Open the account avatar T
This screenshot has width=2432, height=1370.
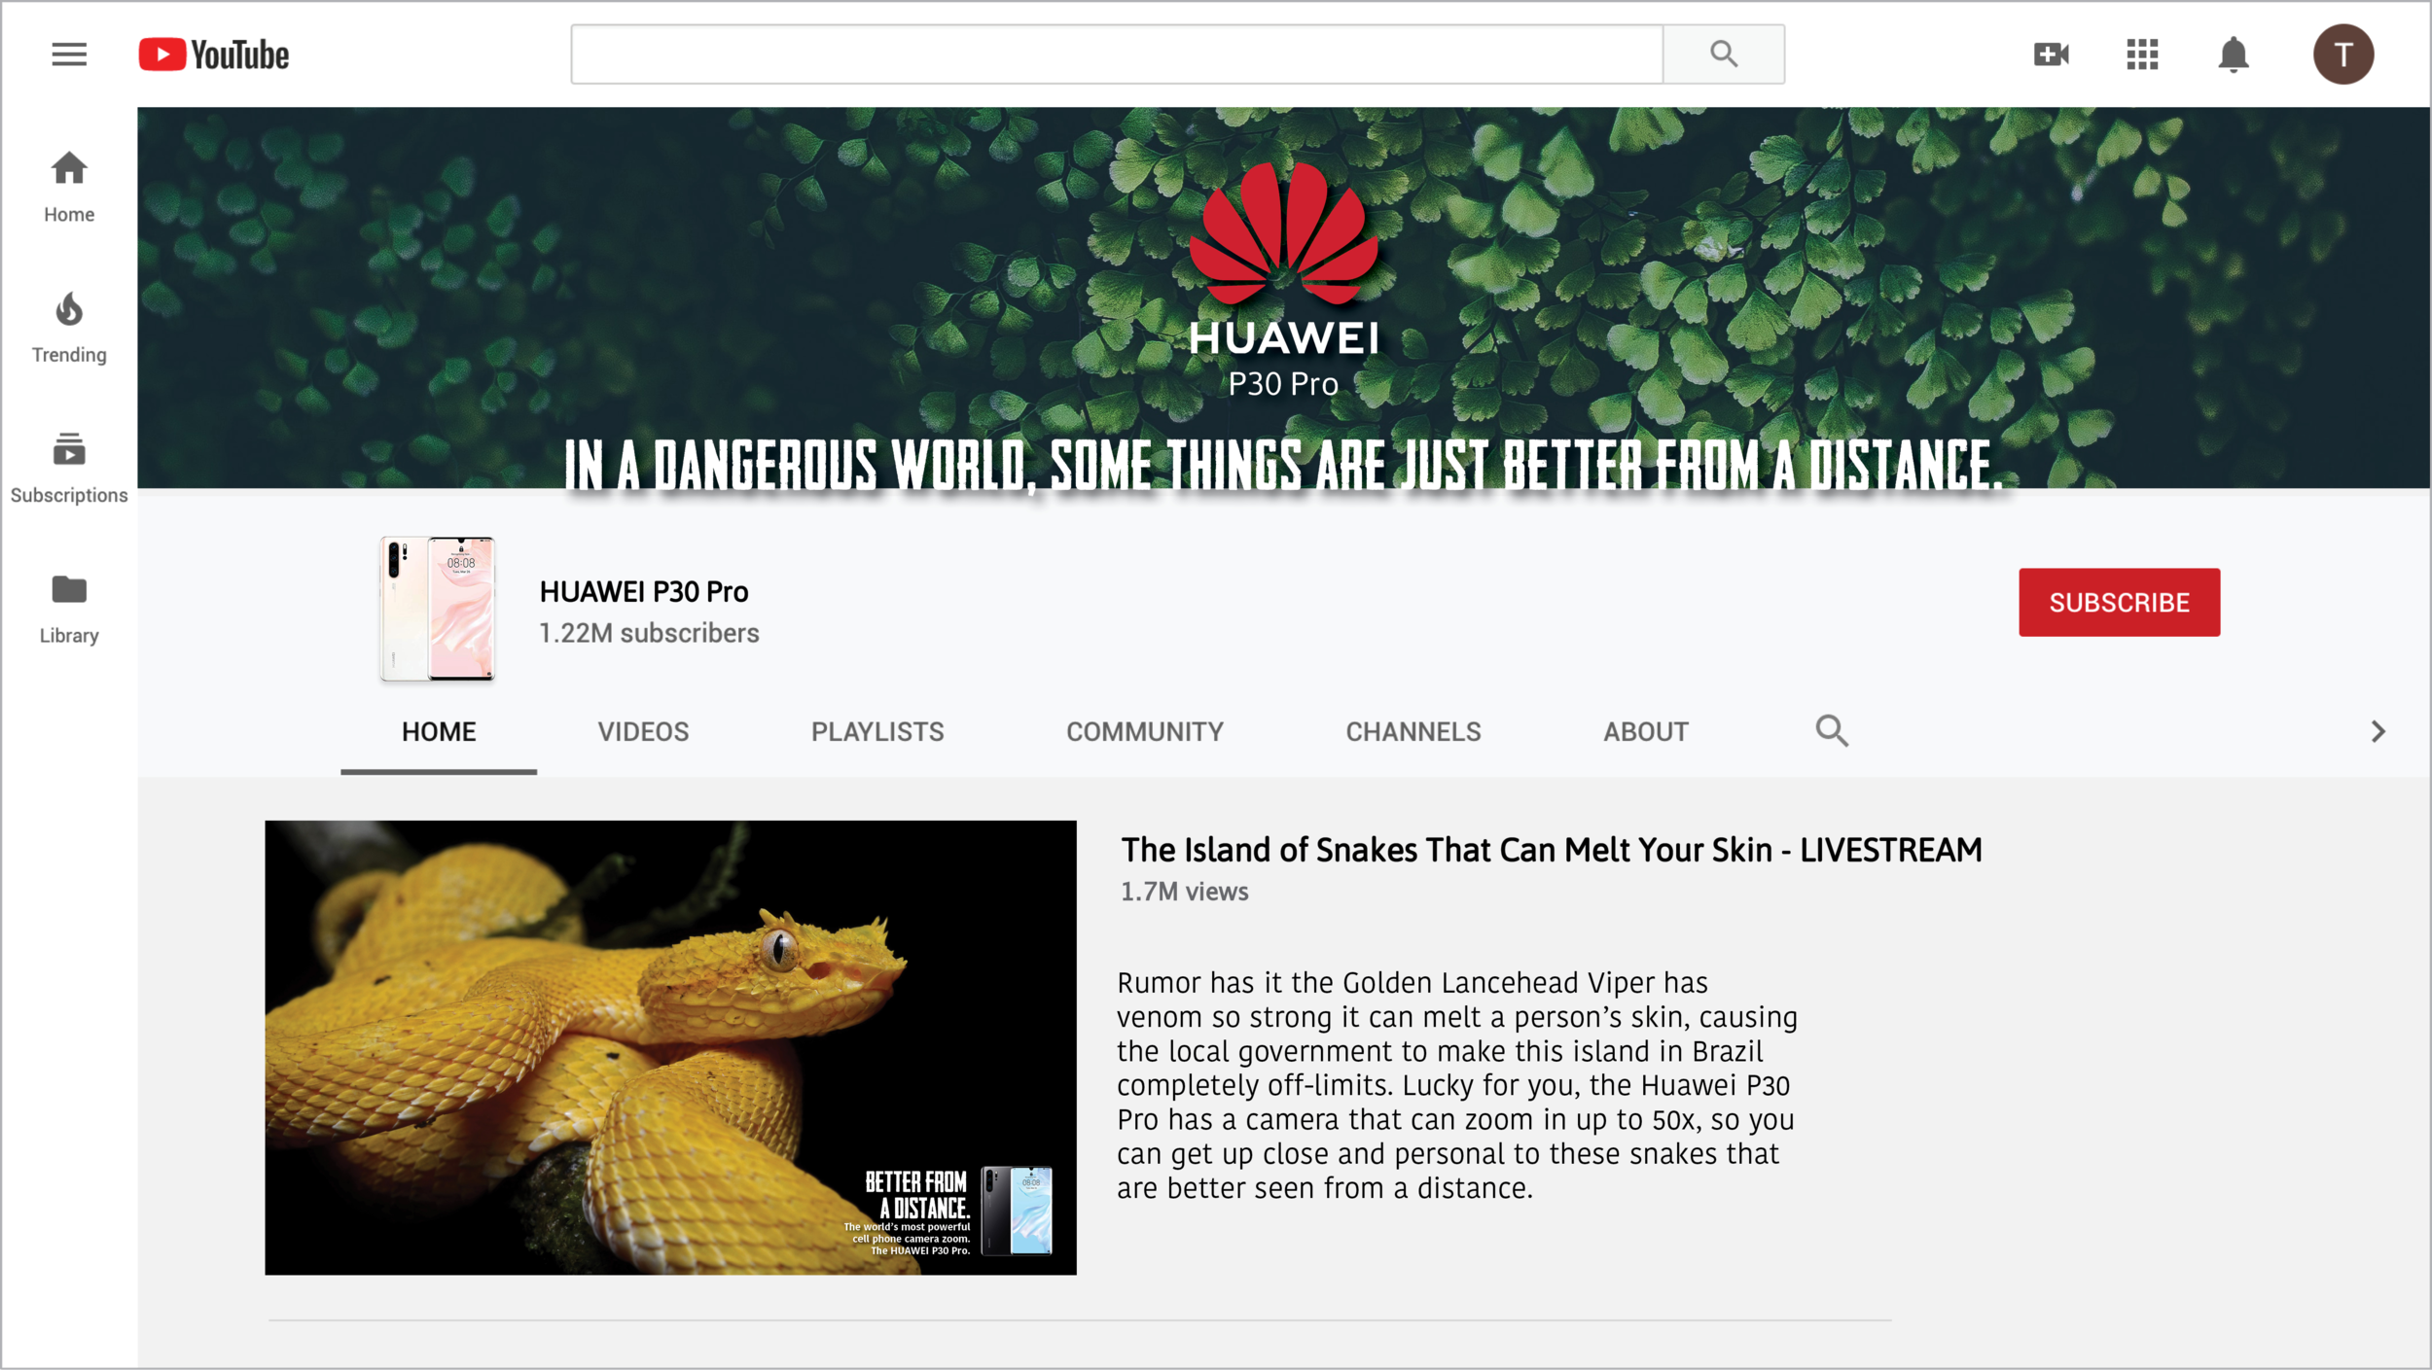pos(2343,54)
